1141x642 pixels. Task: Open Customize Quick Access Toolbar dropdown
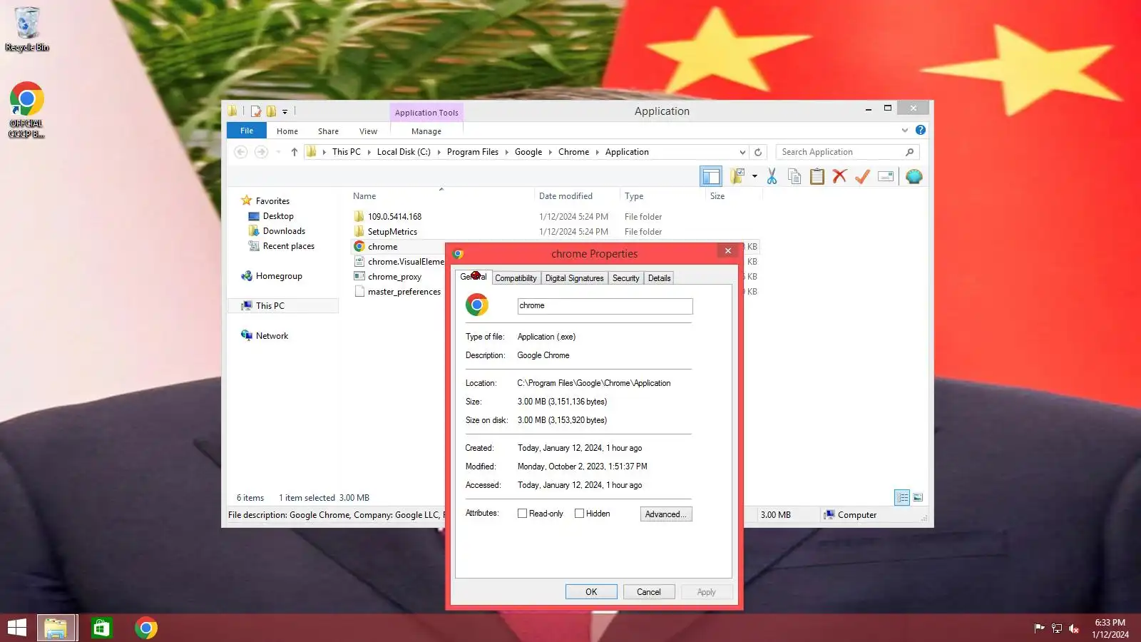pos(285,112)
